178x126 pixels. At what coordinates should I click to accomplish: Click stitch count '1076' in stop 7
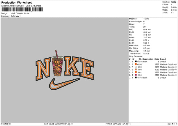pos(139,78)
